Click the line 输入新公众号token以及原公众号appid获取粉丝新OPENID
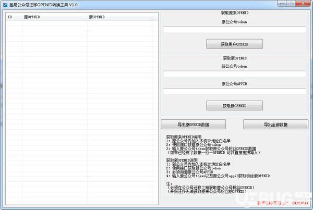The height and width of the screenshot is (210, 313). tap(218, 176)
